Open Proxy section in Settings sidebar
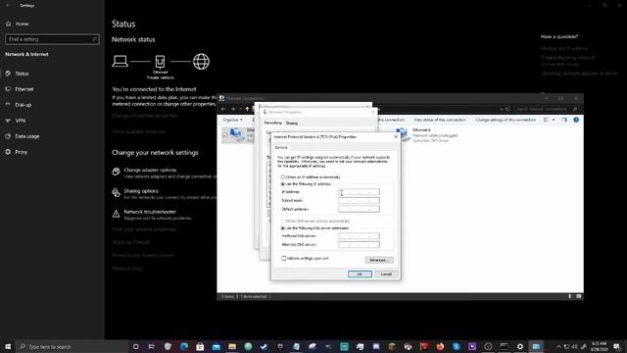Image resolution: width=627 pixels, height=353 pixels. pyautogui.click(x=21, y=152)
